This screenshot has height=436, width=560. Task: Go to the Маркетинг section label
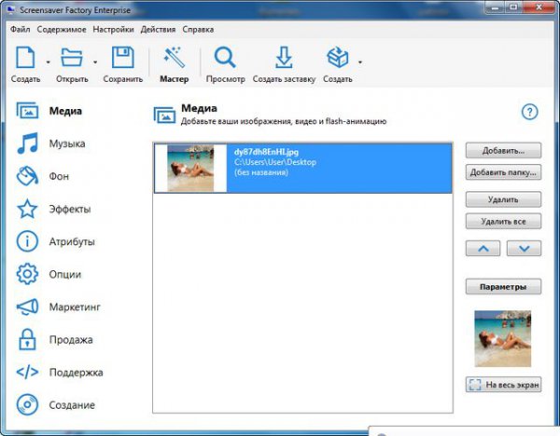pyautogui.click(x=75, y=307)
